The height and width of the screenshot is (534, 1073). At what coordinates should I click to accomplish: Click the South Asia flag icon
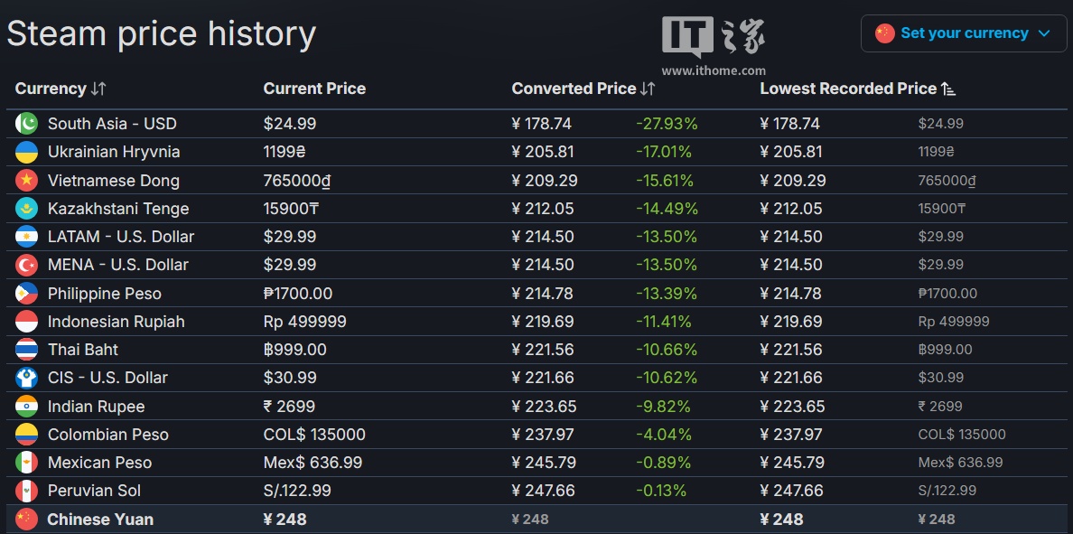click(26, 124)
